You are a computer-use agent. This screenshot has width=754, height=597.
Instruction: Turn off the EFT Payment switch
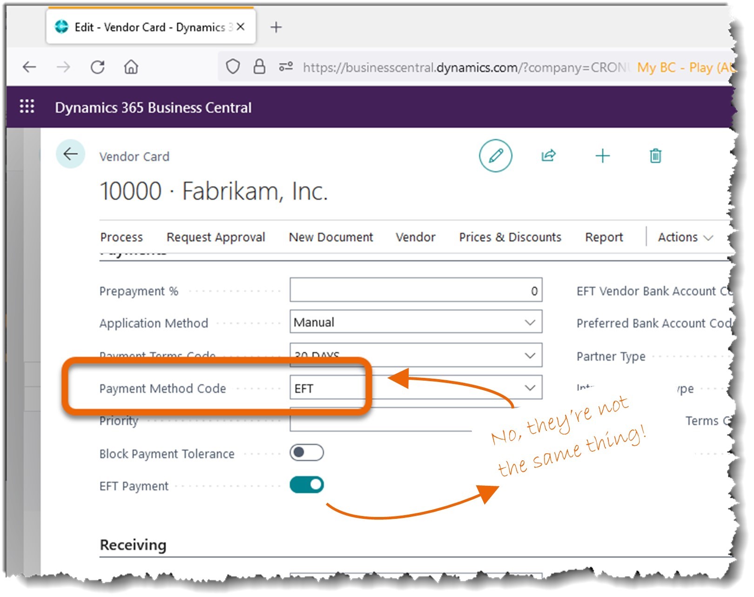point(306,485)
